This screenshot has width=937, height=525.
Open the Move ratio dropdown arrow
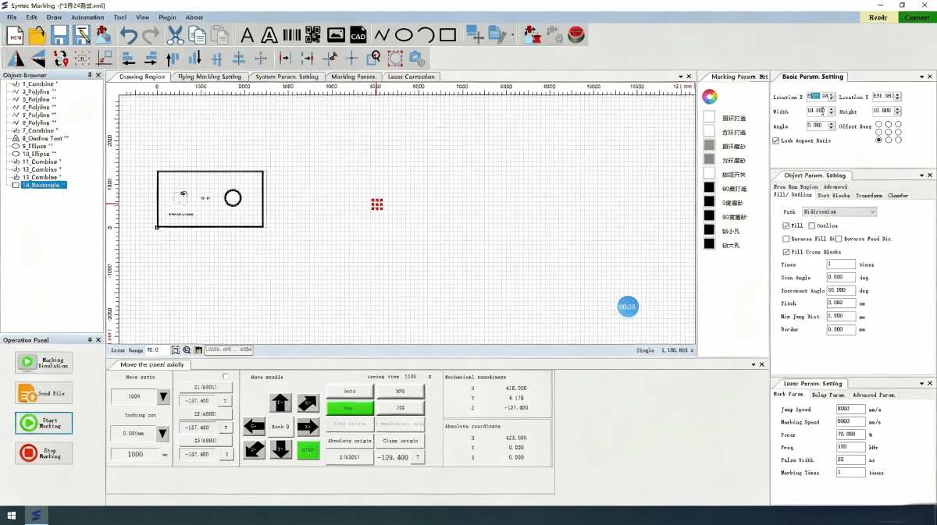[x=163, y=397]
